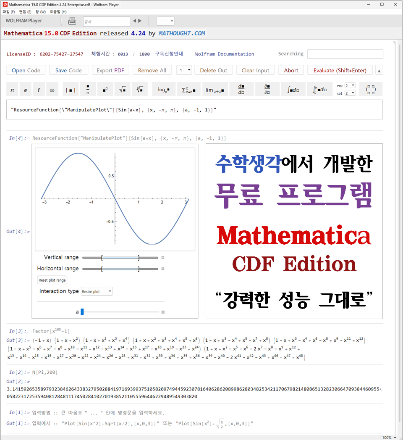
Task: Open the 구독신청안내 link
Action: pos(169,54)
